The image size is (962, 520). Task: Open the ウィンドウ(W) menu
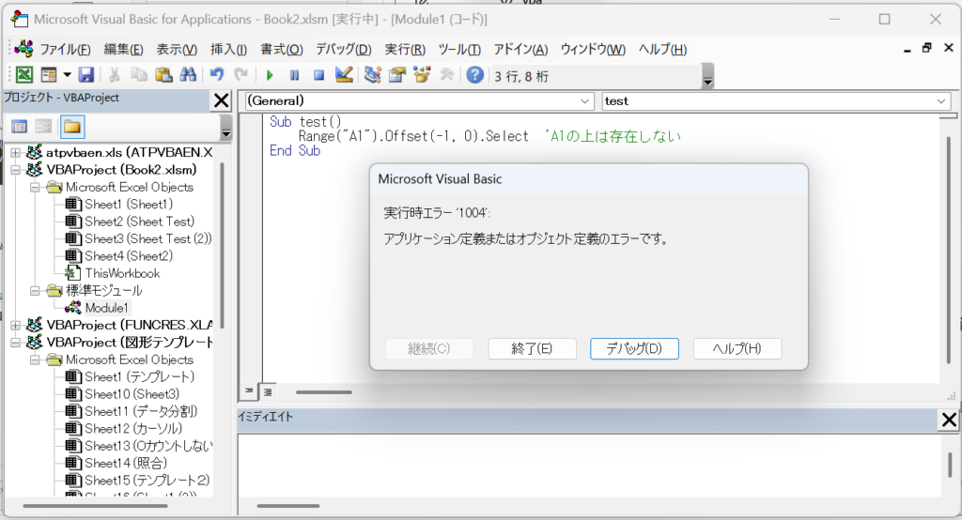[x=593, y=50]
